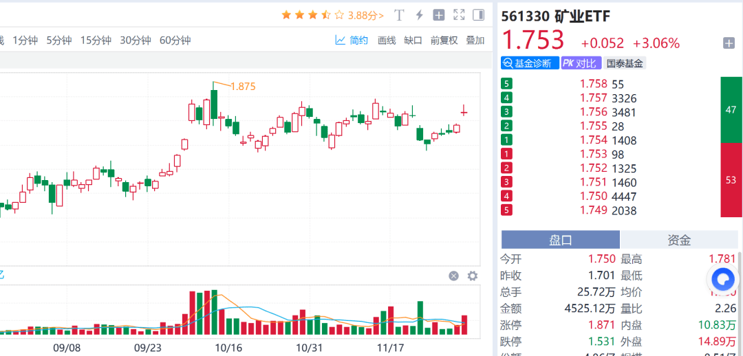Image resolution: width=743 pixels, height=356 pixels.
Task: Expand the 叠加 overlay options
Action: click(475, 41)
